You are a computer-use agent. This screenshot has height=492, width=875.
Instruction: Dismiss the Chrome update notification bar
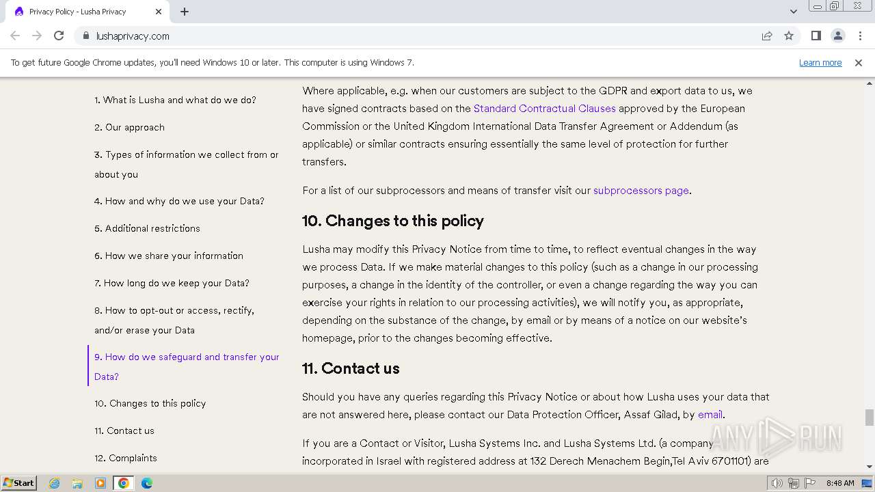click(859, 62)
